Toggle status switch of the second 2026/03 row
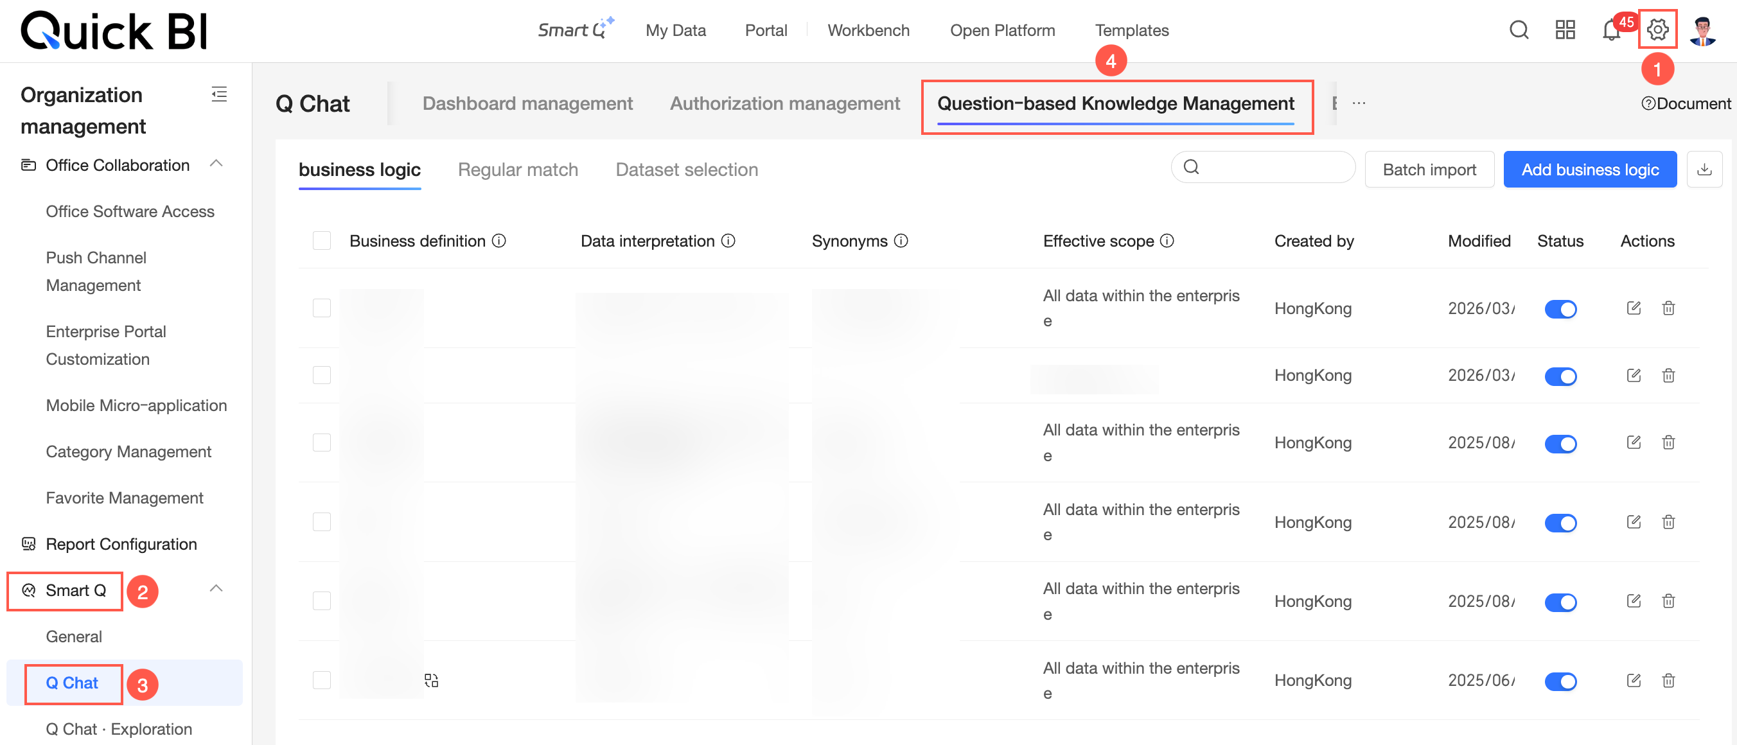Image resolution: width=1737 pixels, height=745 pixels. coord(1560,376)
